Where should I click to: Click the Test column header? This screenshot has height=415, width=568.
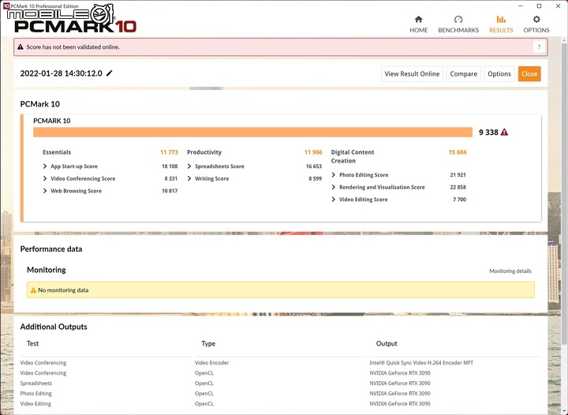point(32,343)
